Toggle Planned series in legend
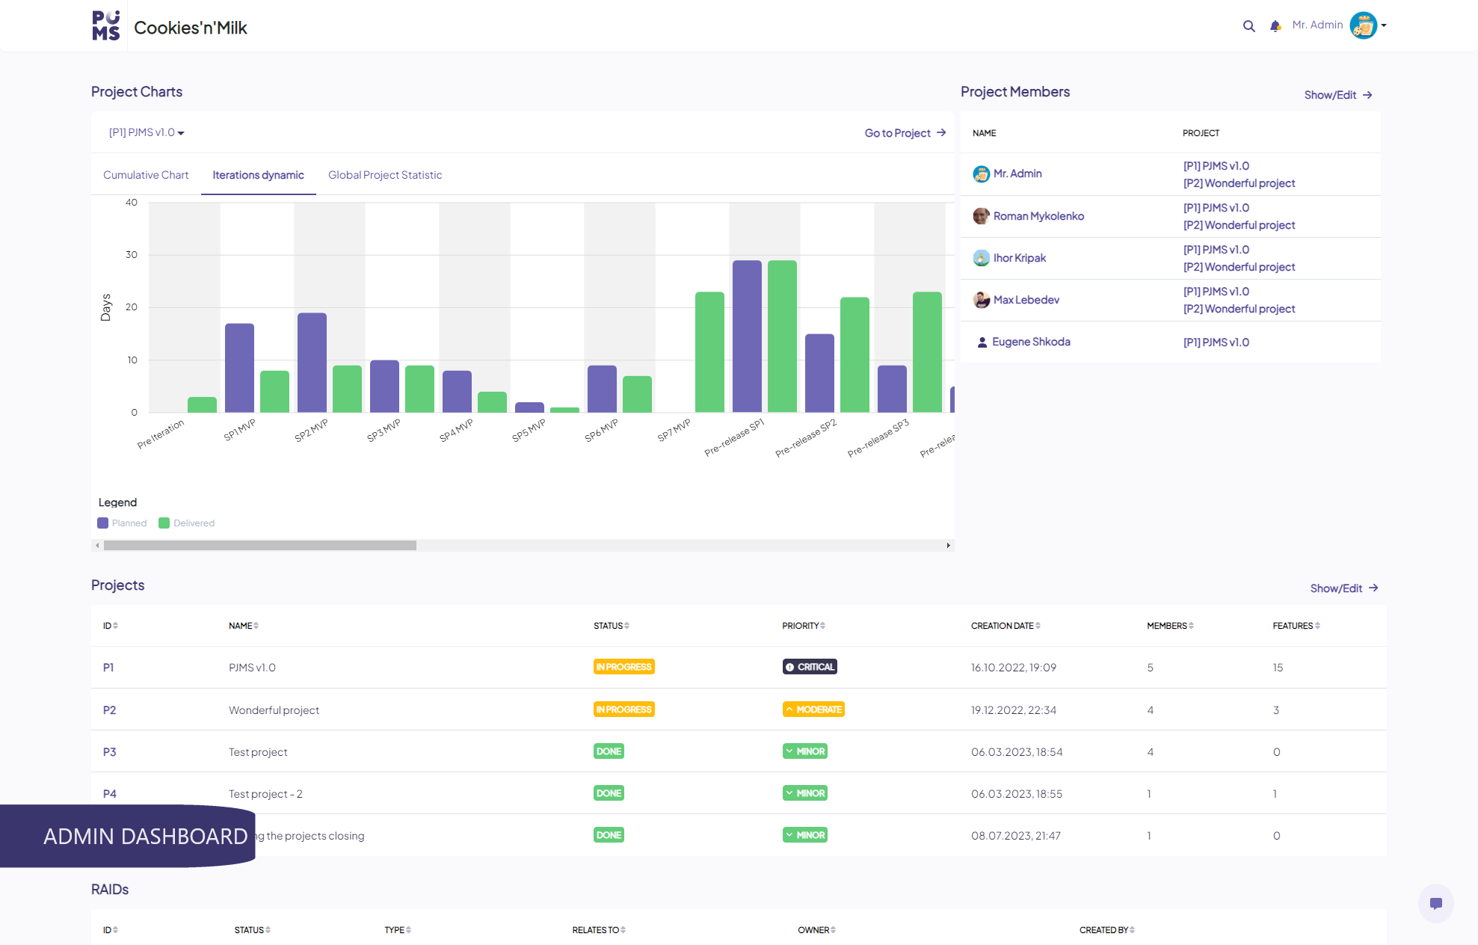The image size is (1478, 945). tap(122, 523)
